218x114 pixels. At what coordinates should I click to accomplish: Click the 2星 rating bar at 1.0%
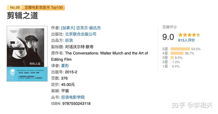point(171,62)
